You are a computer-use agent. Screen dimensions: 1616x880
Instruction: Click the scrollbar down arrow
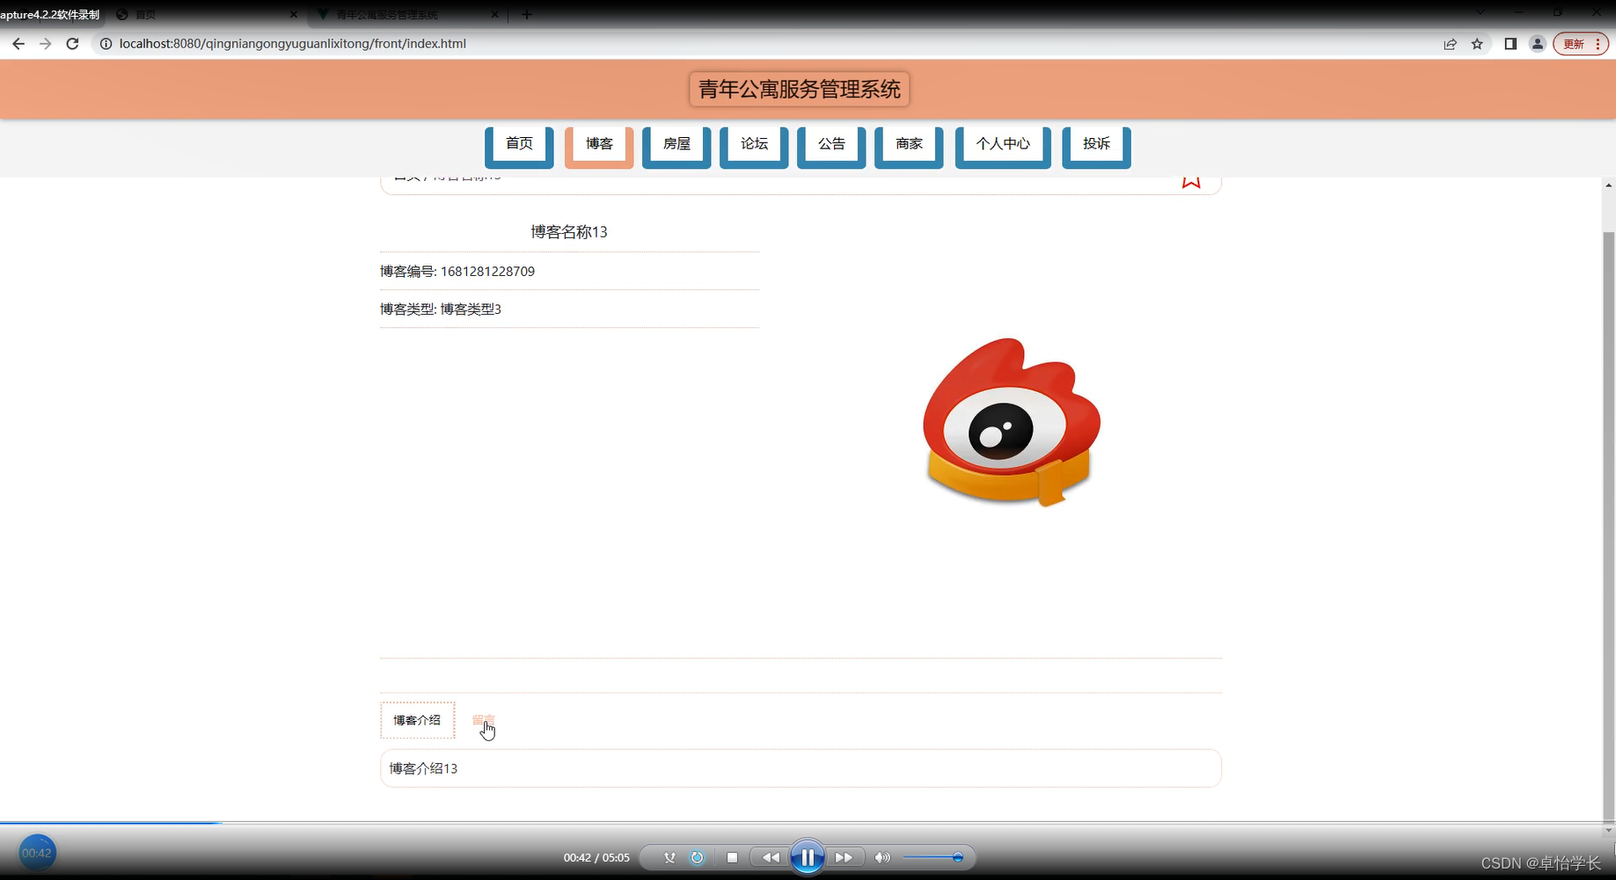(x=1609, y=830)
